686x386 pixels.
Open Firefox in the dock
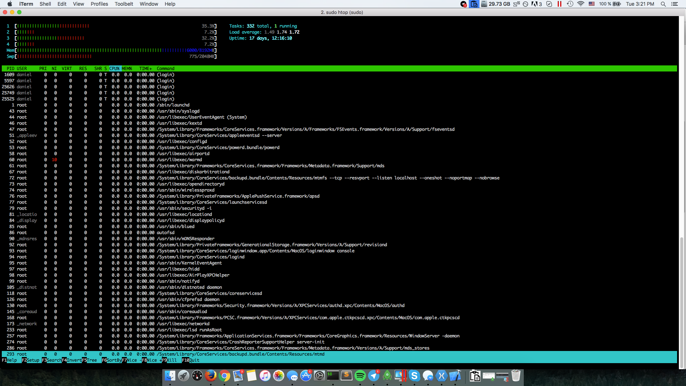(211, 376)
